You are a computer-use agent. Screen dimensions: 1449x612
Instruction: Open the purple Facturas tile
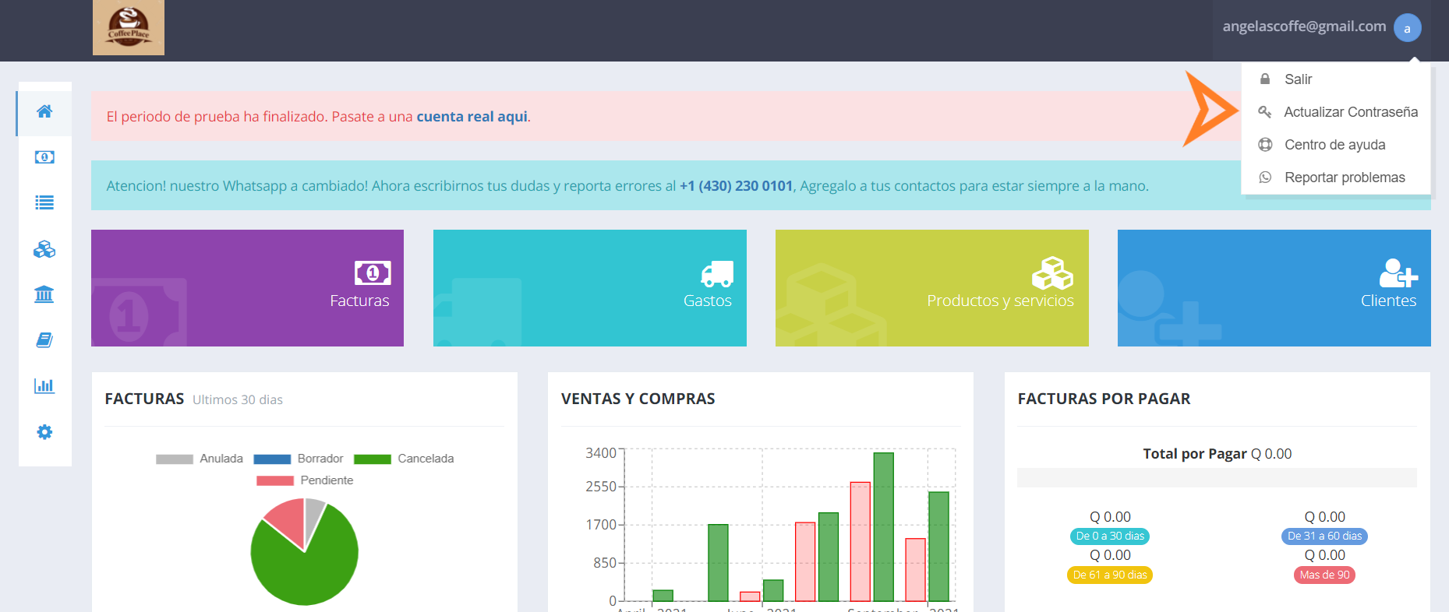[247, 288]
